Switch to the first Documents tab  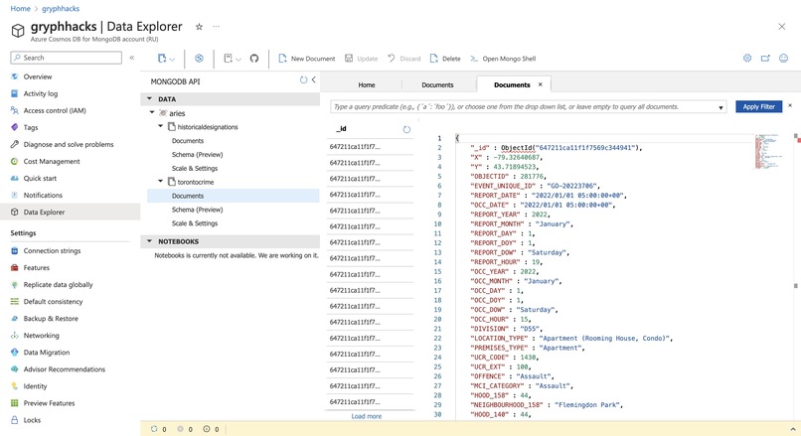pos(437,84)
